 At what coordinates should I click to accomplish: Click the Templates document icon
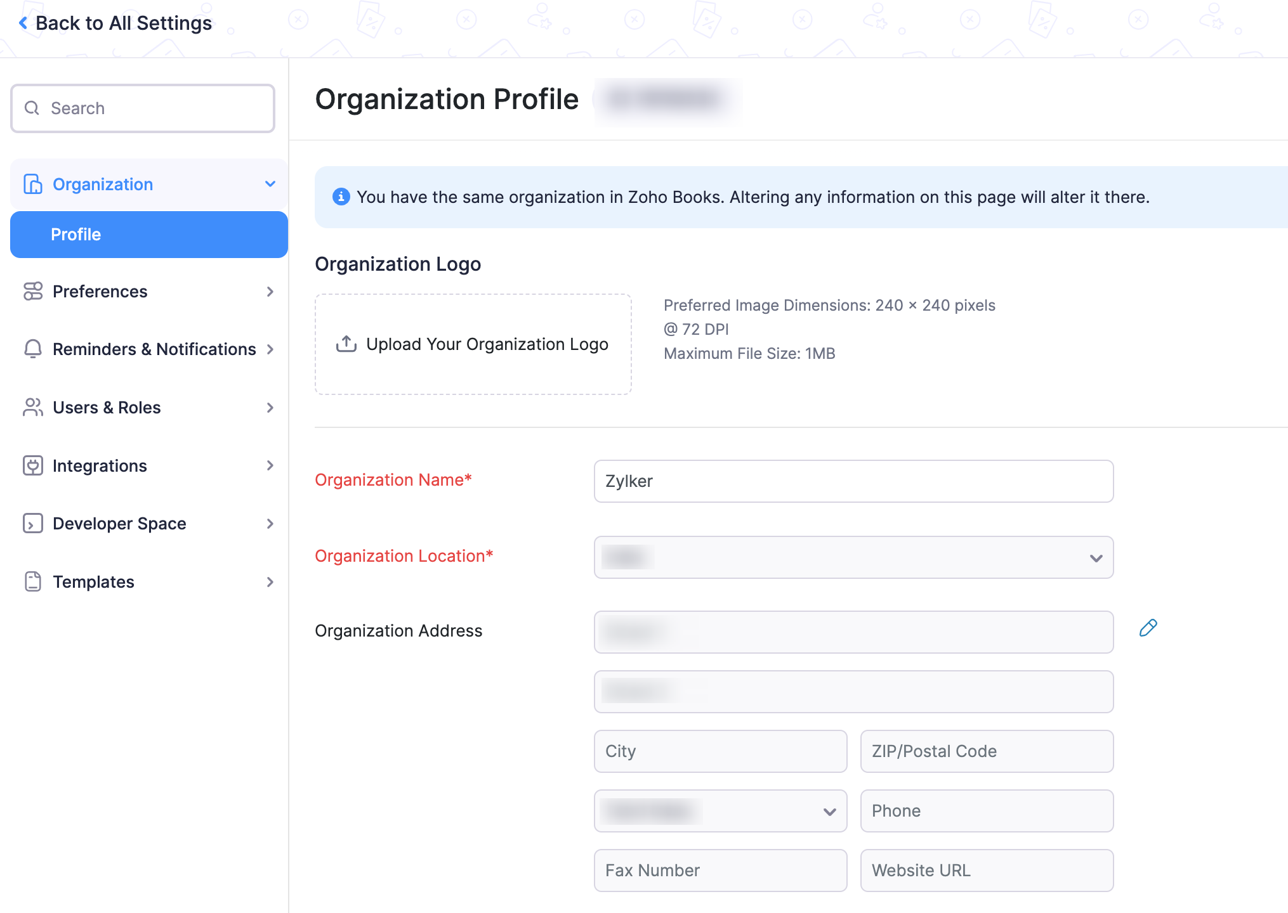point(32,581)
